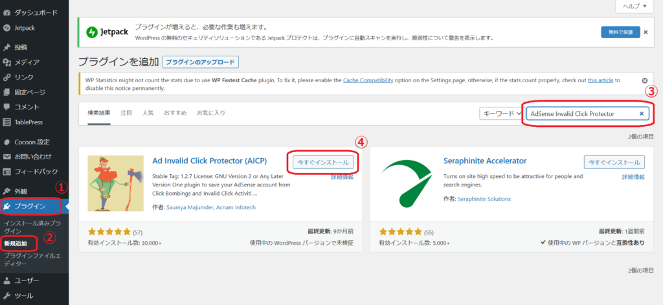The image size is (663, 305).
Task: Click the Jetpack sidebar icon
Action: click(x=6, y=28)
